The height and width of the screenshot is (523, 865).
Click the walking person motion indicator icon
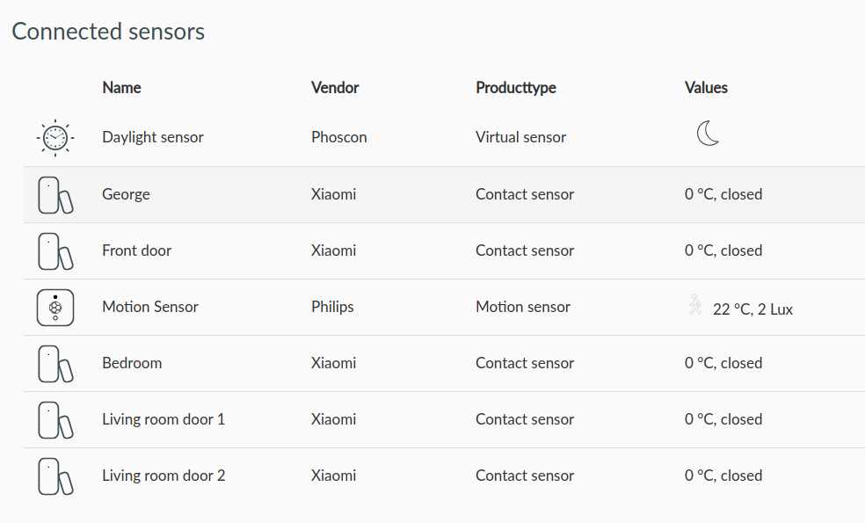pyautogui.click(x=695, y=304)
